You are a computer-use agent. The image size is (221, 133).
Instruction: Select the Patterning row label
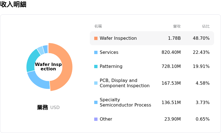click(x=111, y=66)
